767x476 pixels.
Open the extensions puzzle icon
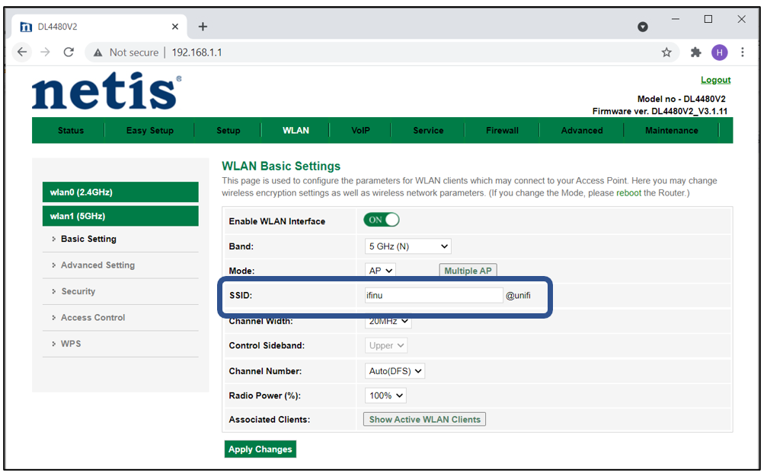[x=695, y=52]
